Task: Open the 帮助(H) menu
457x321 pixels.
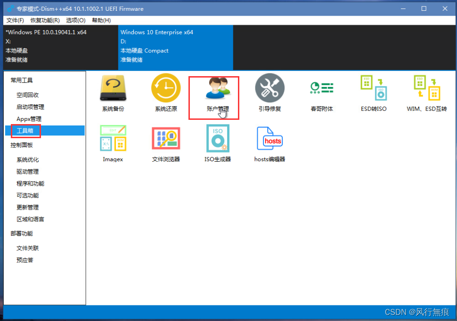Action: (101, 20)
